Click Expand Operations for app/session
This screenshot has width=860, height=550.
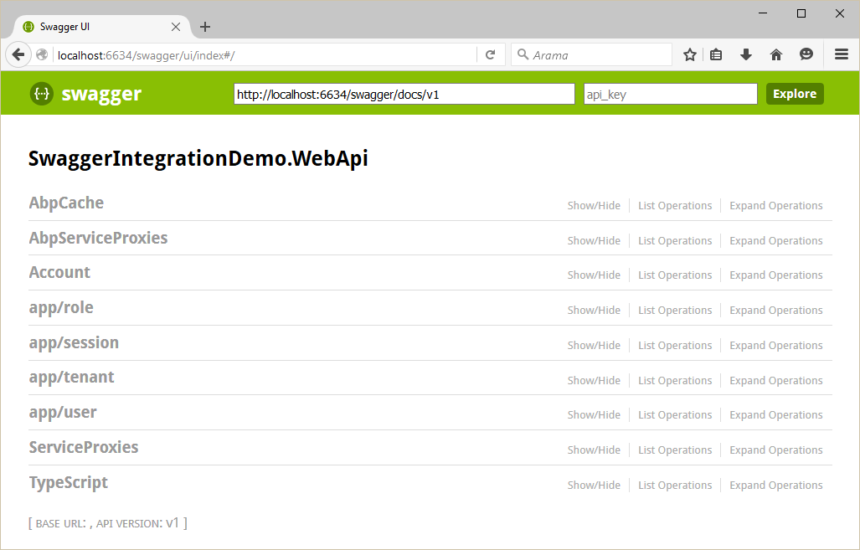(x=776, y=346)
